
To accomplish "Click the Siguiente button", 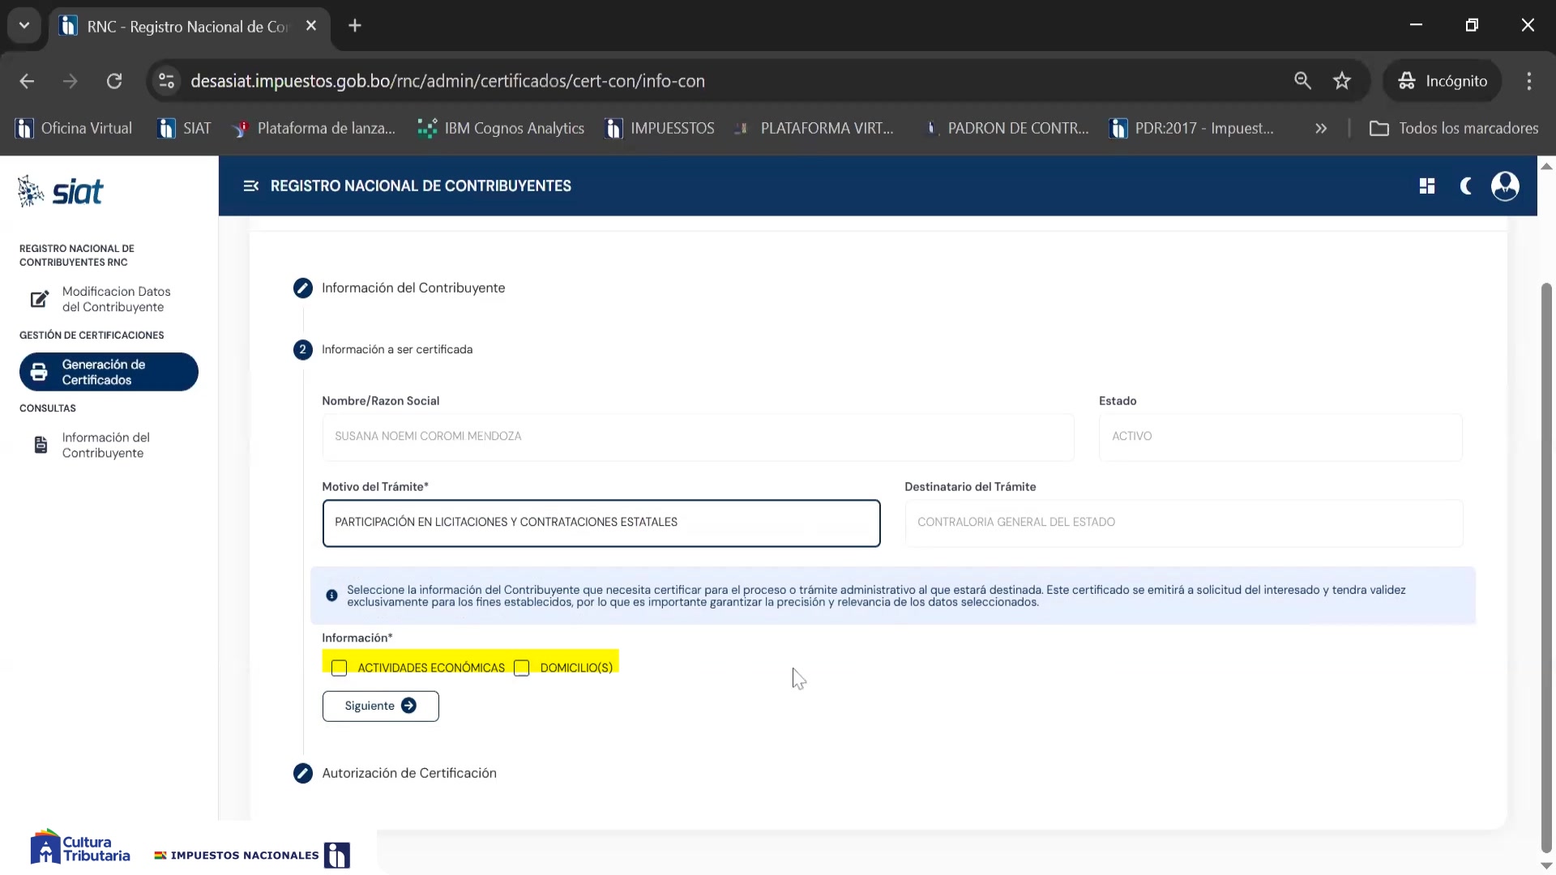I will click(x=380, y=706).
